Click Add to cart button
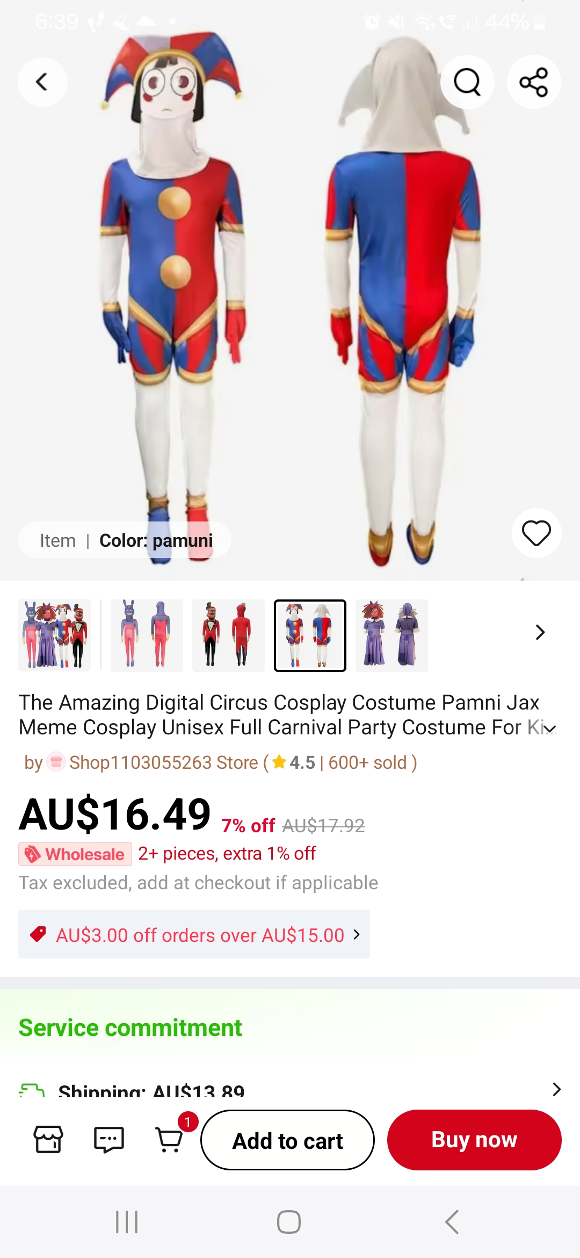This screenshot has width=580, height=1258. click(287, 1140)
